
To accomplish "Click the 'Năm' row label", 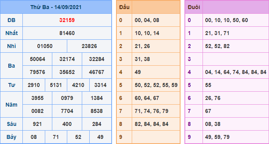I will coord(11,105).
